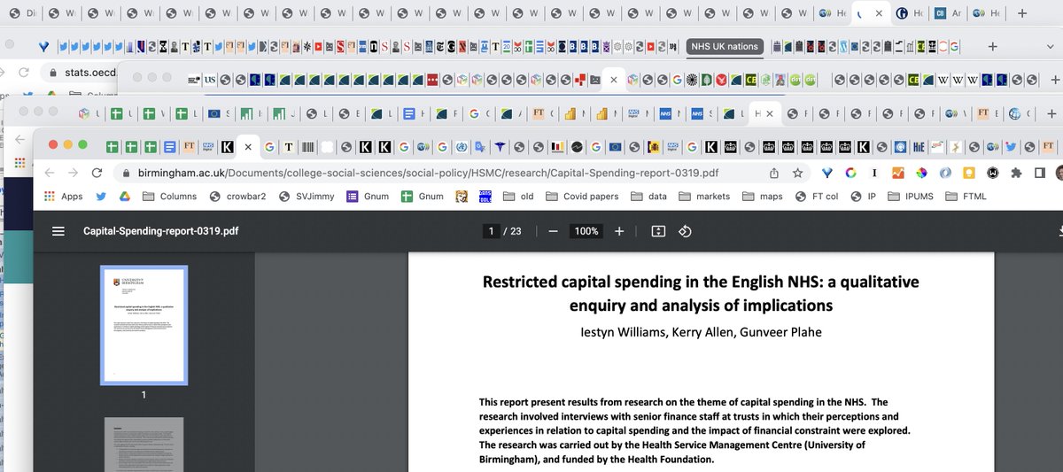Open the old bookmarks folder

518,197
